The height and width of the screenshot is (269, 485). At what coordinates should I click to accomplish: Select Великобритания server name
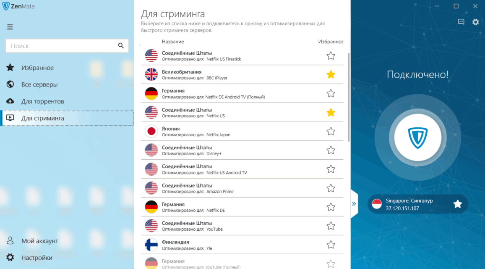click(182, 72)
